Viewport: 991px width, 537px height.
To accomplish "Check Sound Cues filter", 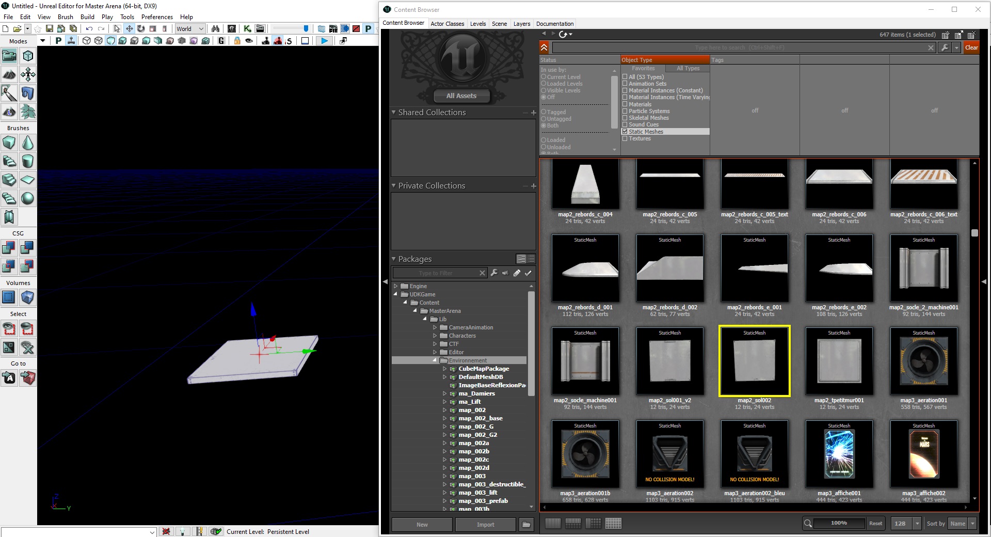I will pos(625,124).
